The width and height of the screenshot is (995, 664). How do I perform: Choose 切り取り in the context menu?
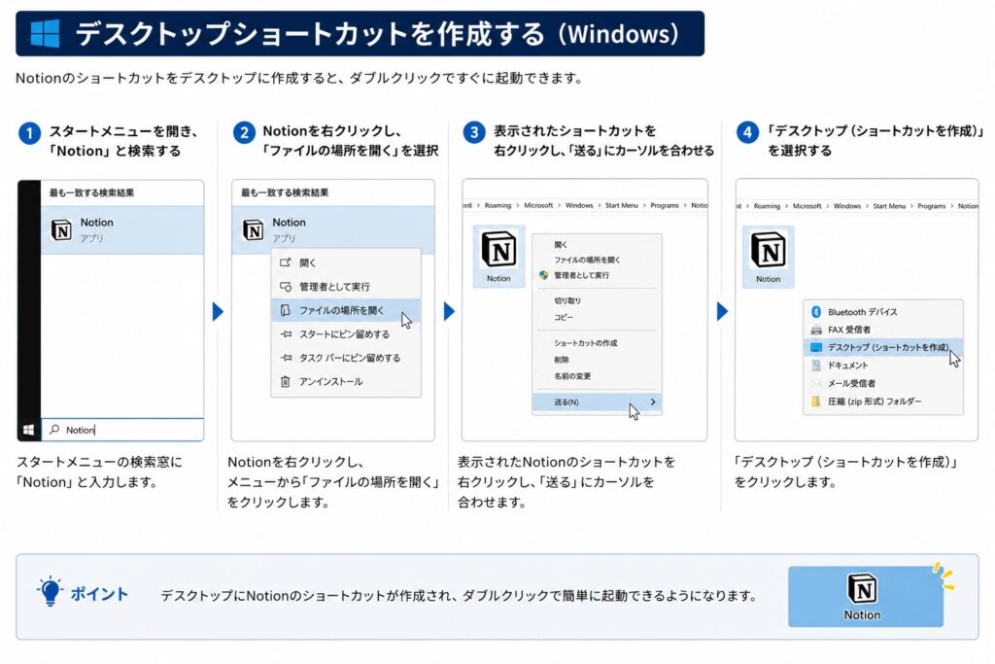coord(567,301)
